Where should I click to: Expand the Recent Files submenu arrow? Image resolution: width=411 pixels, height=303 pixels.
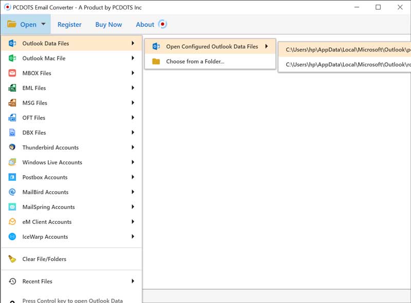pyautogui.click(x=133, y=281)
